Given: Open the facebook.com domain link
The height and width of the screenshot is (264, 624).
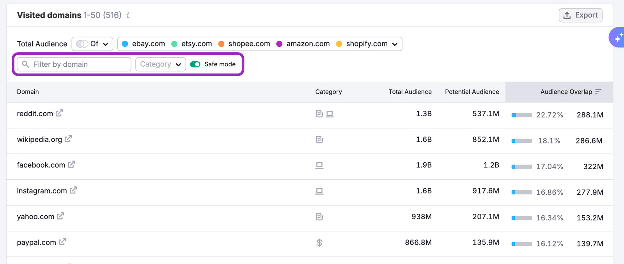Looking at the screenshot, I should (41, 165).
